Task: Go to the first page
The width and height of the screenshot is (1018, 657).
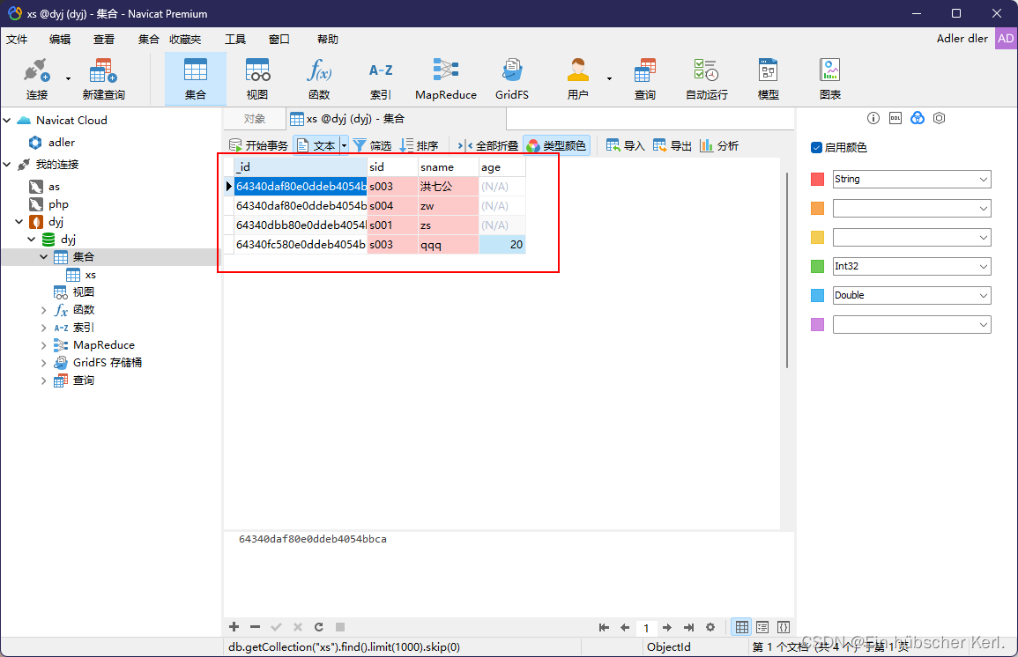Action: (x=604, y=627)
